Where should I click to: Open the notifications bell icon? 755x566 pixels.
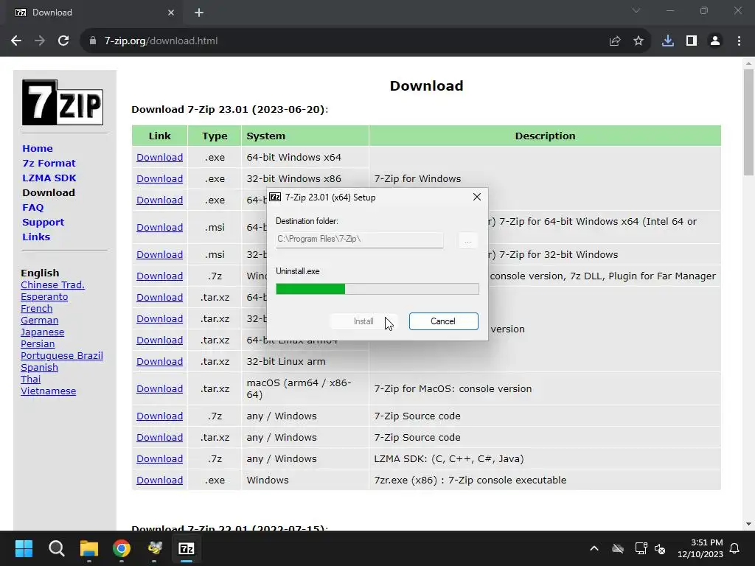(x=735, y=548)
